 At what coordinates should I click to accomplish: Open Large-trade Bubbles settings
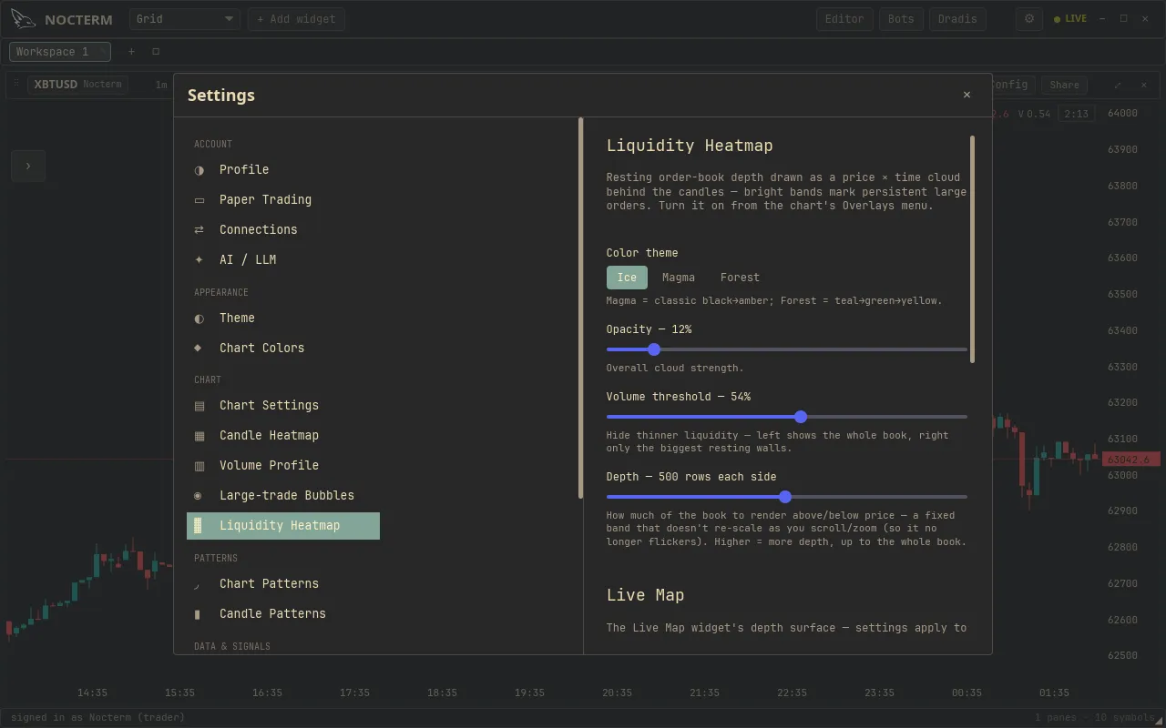point(283,496)
